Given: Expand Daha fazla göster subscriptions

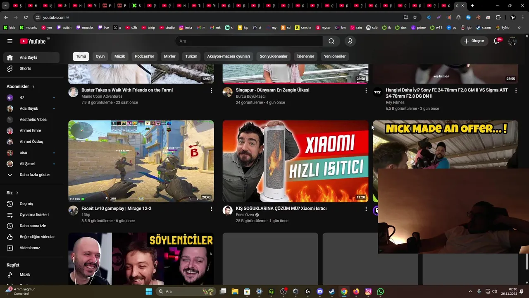Looking at the screenshot, I should point(31,175).
